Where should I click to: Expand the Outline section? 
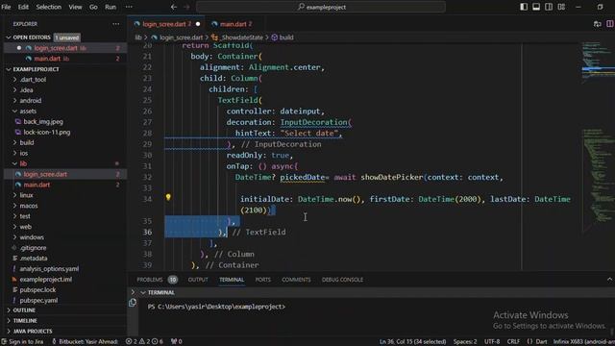pyautogui.click(x=24, y=309)
